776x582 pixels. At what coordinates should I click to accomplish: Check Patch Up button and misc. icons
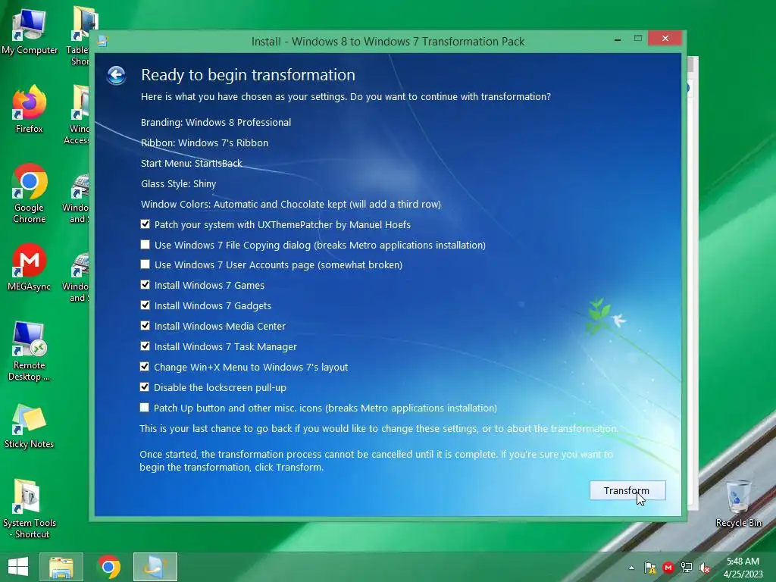point(145,407)
